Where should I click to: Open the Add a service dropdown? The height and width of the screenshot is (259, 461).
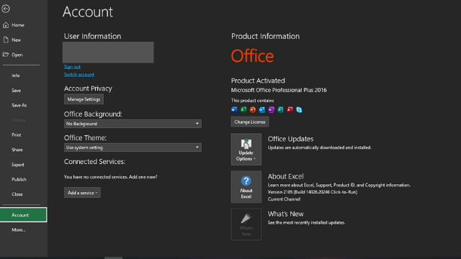click(x=82, y=193)
